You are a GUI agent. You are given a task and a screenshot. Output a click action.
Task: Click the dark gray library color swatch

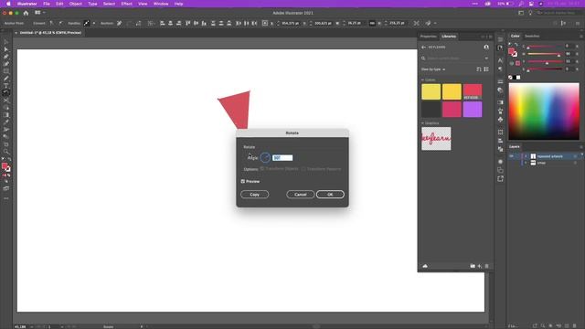coord(431,110)
